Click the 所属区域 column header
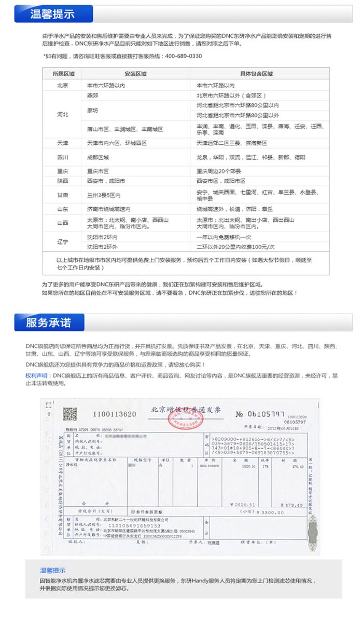Viewport: 362px width, 623px height. coord(63,74)
